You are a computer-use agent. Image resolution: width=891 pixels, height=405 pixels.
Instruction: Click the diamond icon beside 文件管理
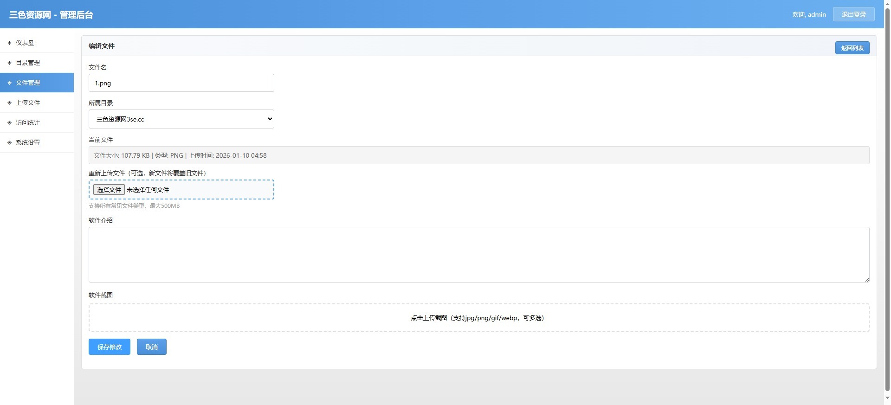tap(9, 83)
